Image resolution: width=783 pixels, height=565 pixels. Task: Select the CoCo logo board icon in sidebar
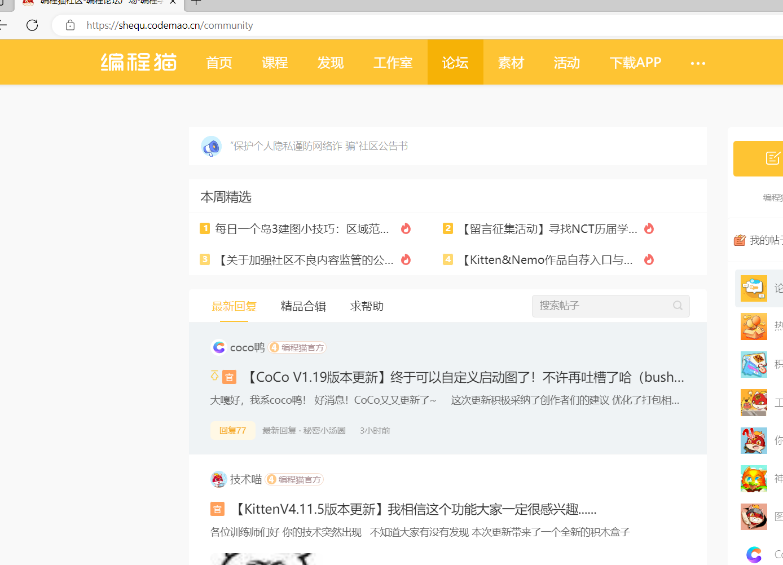tap(754, 554)
